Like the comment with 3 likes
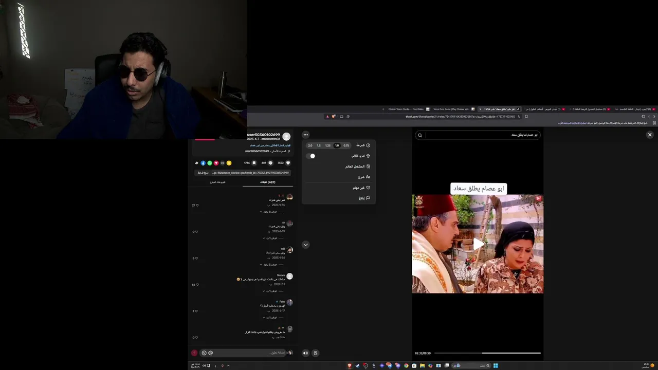 pyautogui.click(x=197, y=258)
